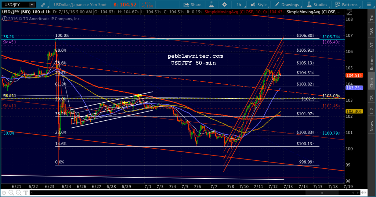Screen dimensions: 376x197
Task: Open chart settings gear icon
Action: click(224, 4)
